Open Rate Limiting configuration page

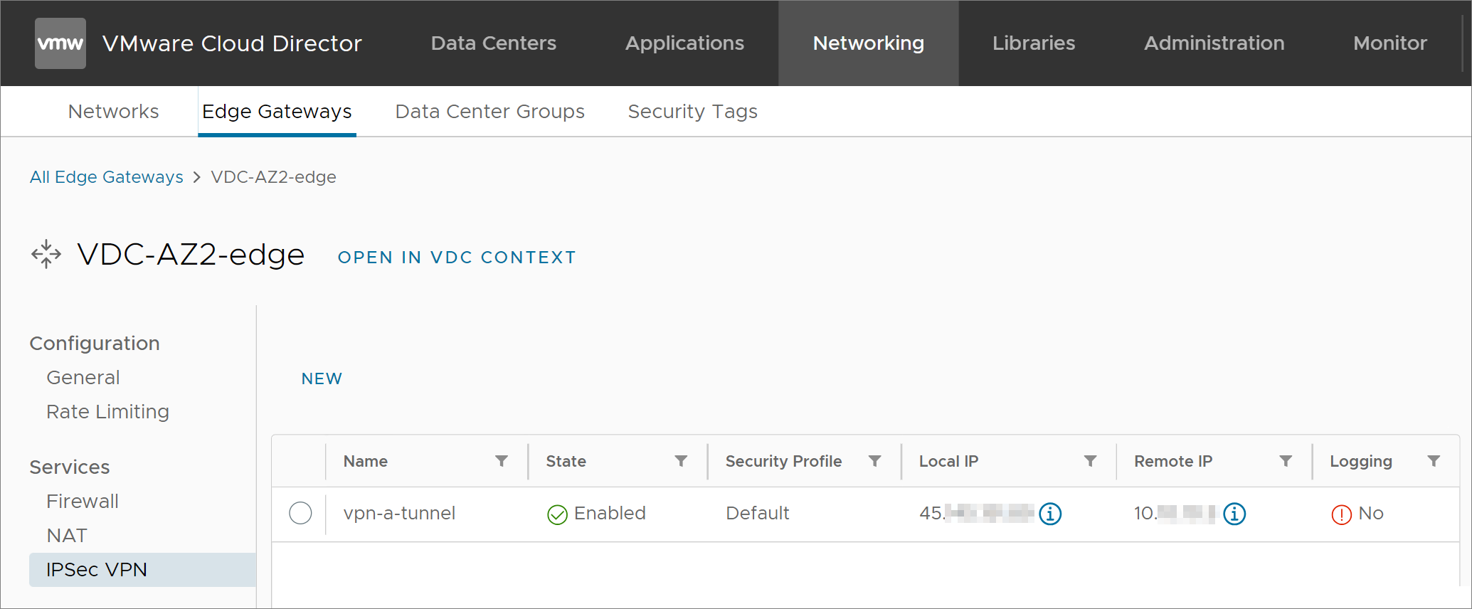tap(107, 412)
